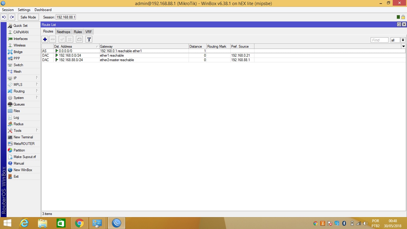The image size is (407, 229).
Task: Sort by Distance column header
Action: point(198,46)
